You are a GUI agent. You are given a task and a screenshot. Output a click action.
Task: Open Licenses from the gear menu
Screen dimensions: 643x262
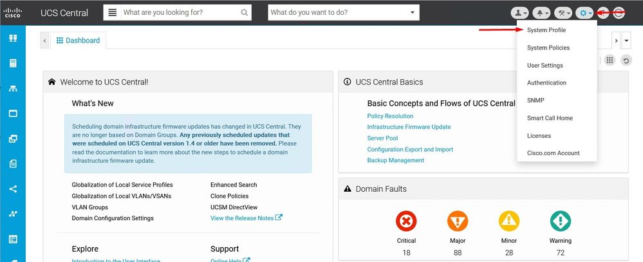click(x=539, y=136)
